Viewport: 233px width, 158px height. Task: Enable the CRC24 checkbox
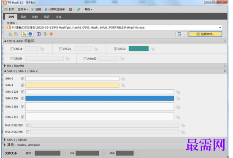pos(60,48)
